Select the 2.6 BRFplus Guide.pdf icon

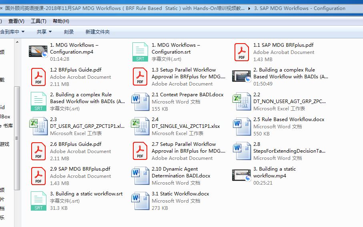click(x=38, y=151)
